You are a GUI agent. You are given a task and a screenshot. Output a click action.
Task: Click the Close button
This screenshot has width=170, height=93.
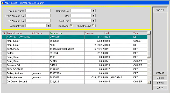tap(160, 88)
